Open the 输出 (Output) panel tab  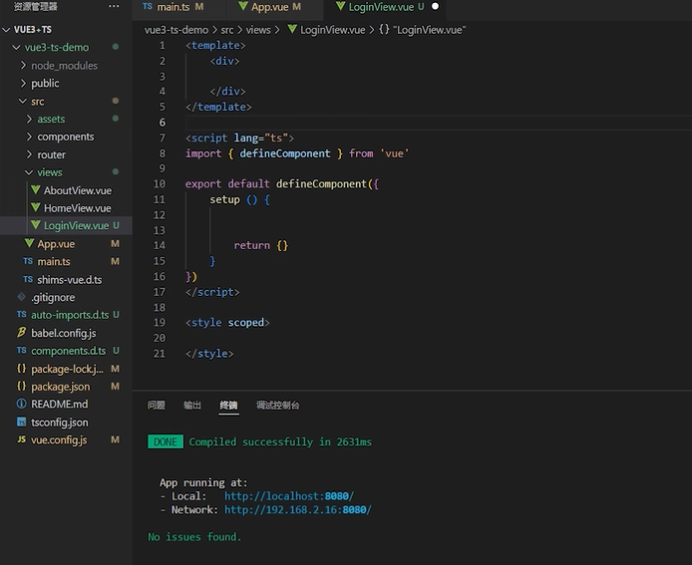192,405
